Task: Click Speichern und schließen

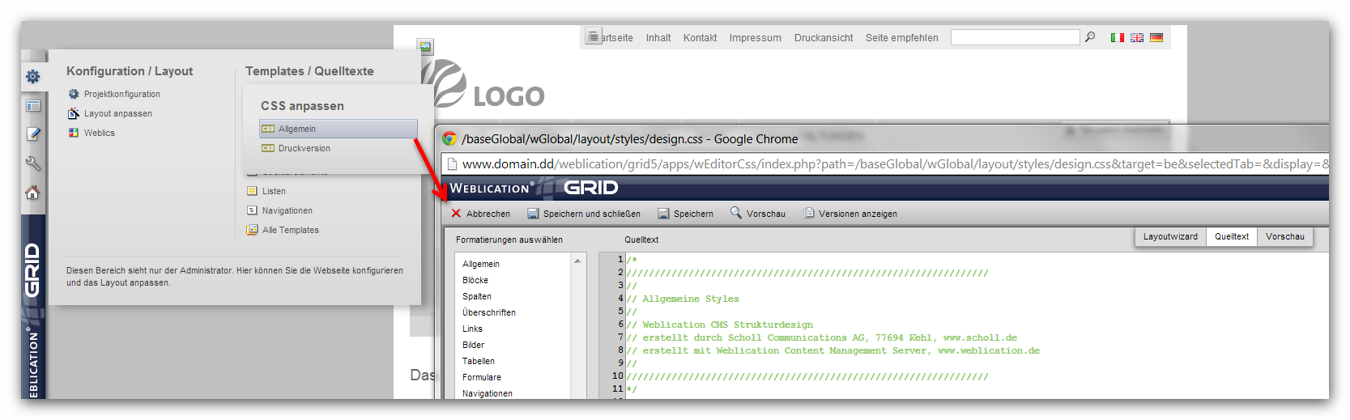Action: (584, 214)
